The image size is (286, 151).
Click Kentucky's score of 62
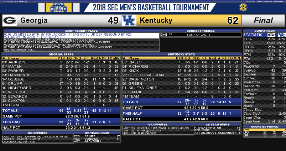tap(233, 20)
